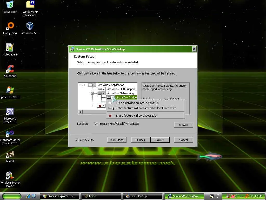The image size is (266, 200).
Task: Choose 'Will be installed on local hard drive'
Action: tap(145, 103)
